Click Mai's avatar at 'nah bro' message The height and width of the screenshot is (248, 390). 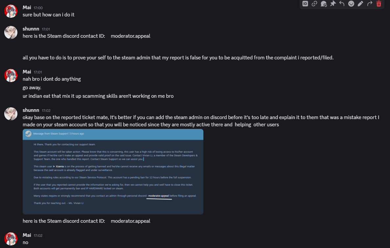point(11,75)
